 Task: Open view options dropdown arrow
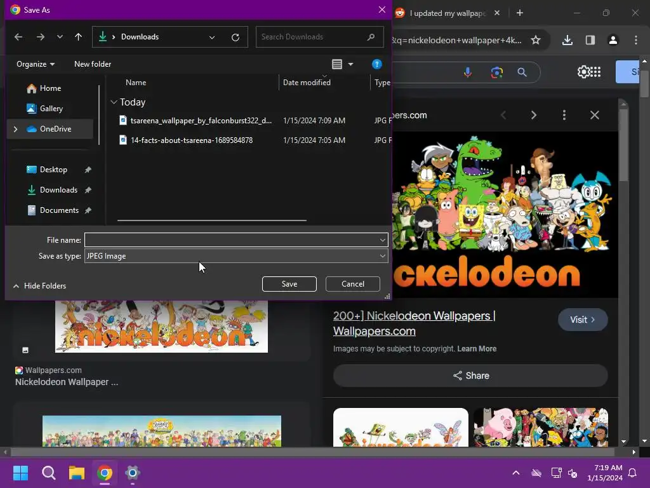(350, 64)
